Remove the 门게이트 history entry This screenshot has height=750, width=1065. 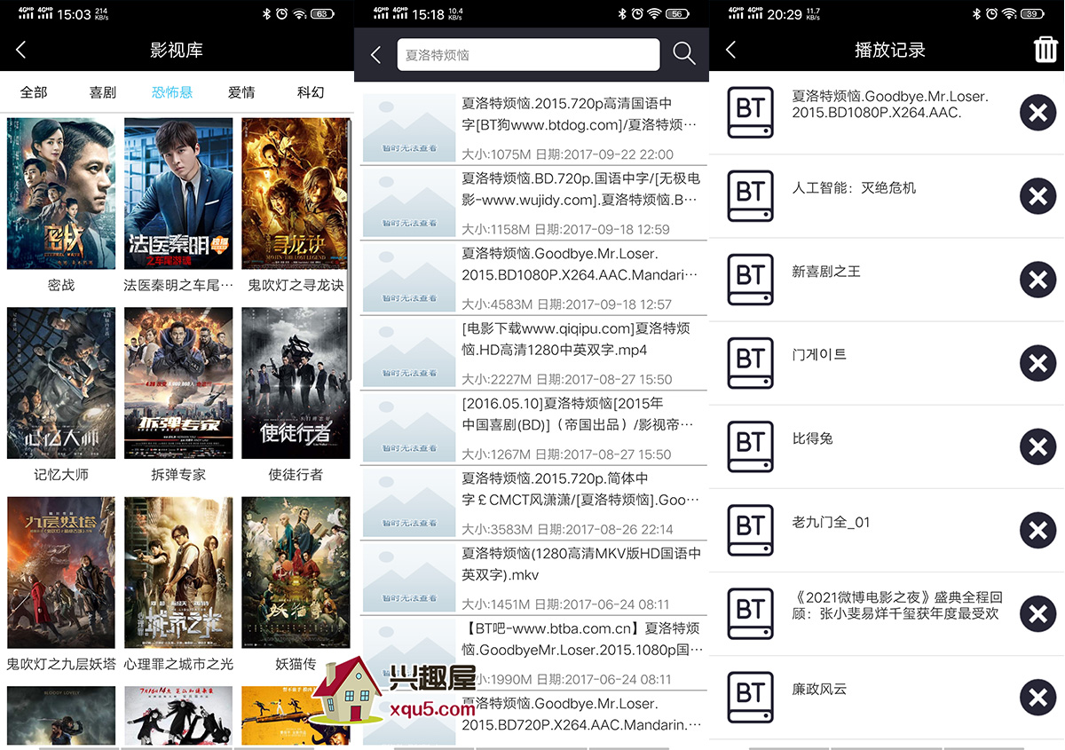tap(1037, 363)
